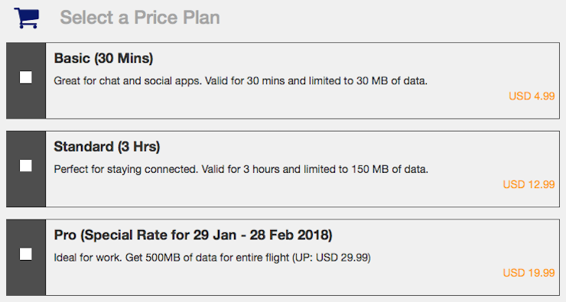Image resolution: width=566 pixels, height=302 pixels.
Task: Click the Perfect for staying connected sentence
Action: pos(126,169)
